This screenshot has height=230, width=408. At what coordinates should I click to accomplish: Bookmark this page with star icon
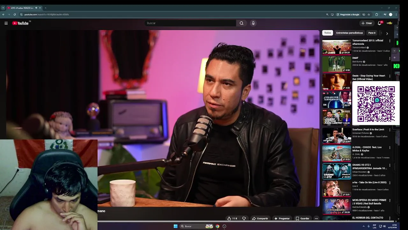tap(369, 14)
